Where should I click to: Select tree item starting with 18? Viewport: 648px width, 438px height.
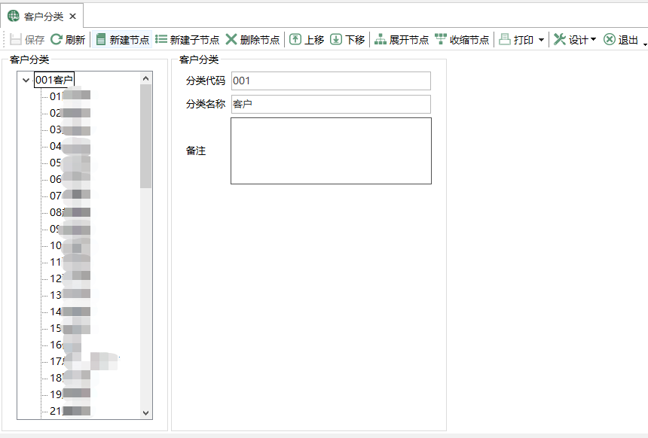(x=70, y=378)
